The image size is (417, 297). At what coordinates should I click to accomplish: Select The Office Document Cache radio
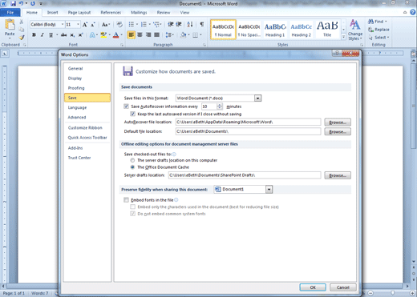point(132,167)
